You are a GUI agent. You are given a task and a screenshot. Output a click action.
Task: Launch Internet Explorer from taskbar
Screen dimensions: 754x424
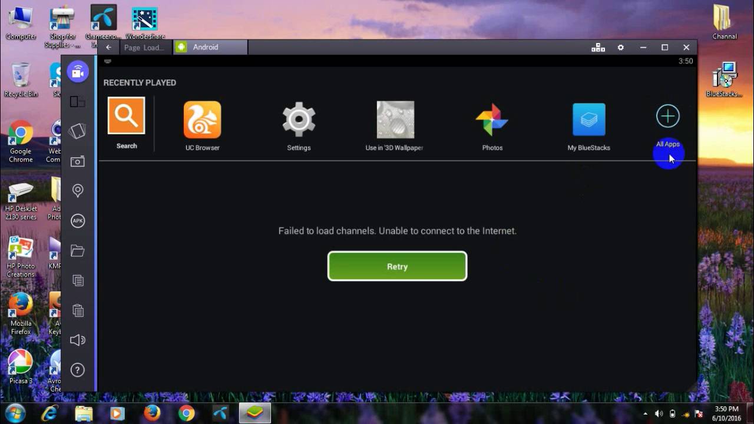[50, 413]
